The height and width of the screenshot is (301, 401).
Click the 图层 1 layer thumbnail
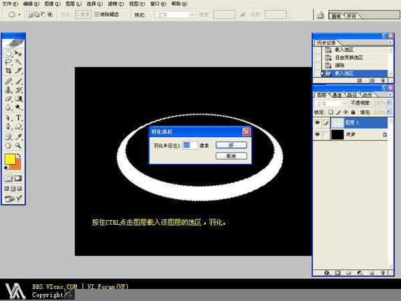pyautogui.click(x=337, y=122)
